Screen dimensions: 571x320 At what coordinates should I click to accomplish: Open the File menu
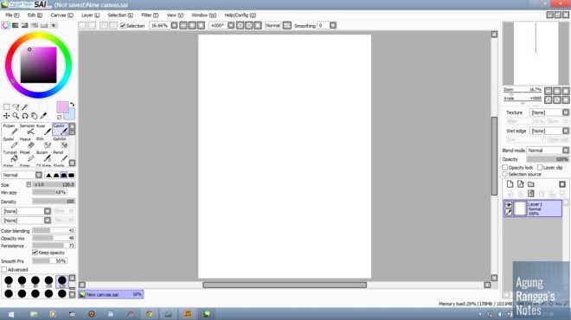click(x=12, y=16)
